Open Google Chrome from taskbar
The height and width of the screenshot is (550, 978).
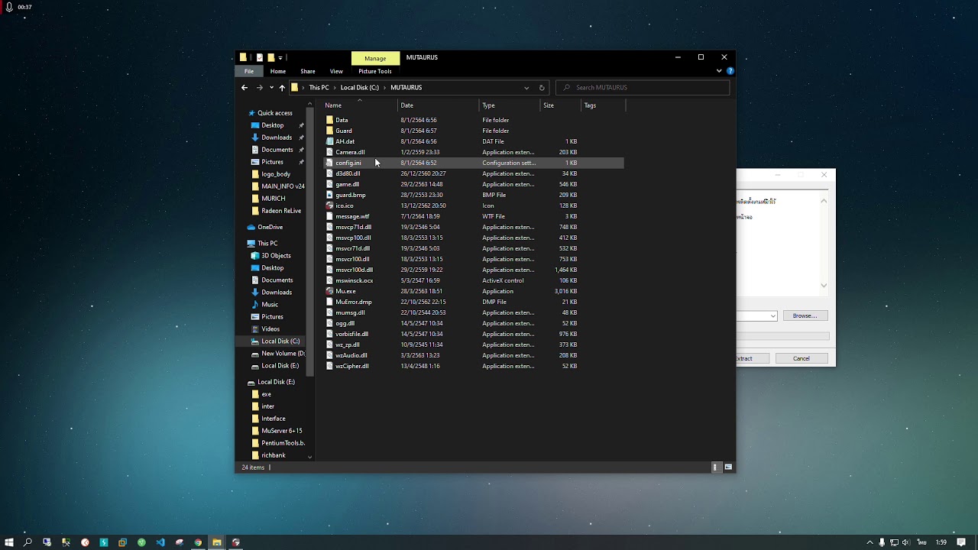tap(198, 542)
